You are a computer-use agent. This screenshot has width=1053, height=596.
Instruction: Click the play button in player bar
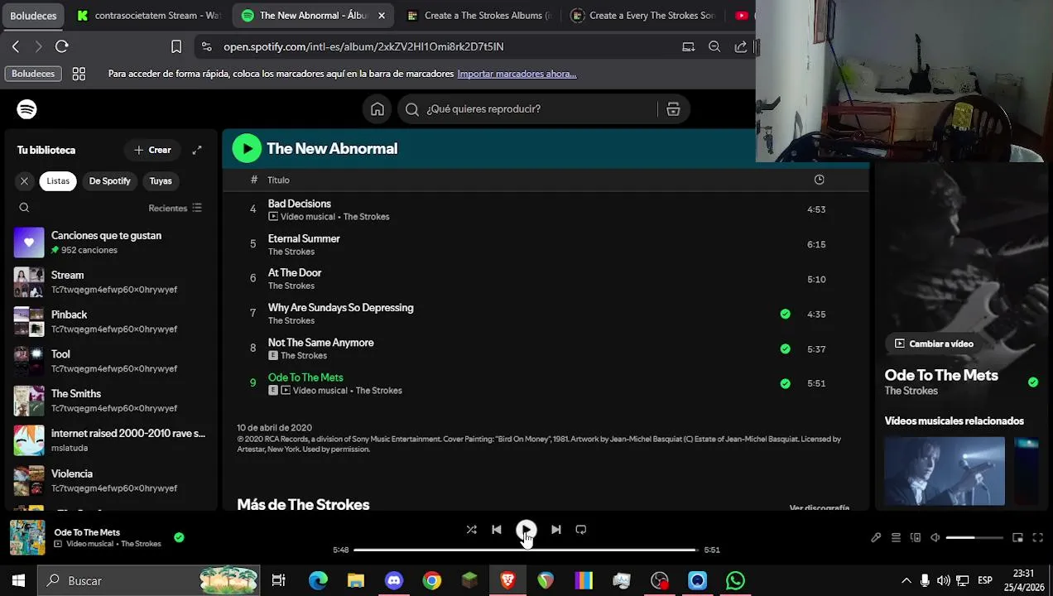(x=526, y=530)
